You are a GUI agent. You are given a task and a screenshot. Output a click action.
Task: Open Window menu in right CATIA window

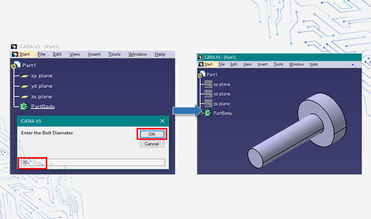coord(296,64)
